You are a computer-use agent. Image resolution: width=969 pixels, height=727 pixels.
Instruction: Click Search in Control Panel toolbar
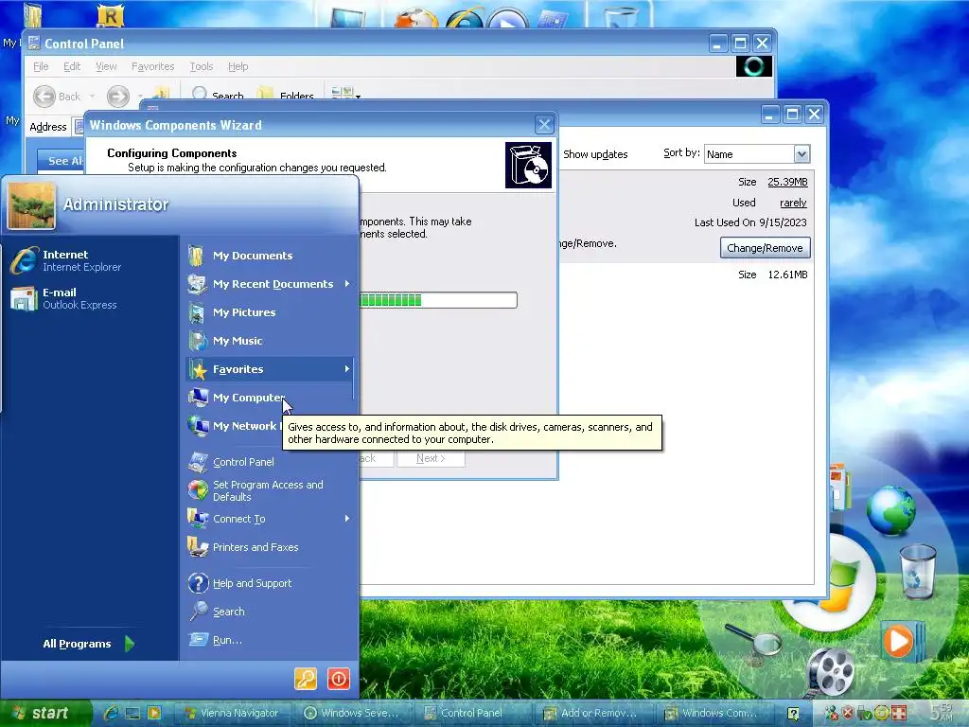[x=218, y=95]
